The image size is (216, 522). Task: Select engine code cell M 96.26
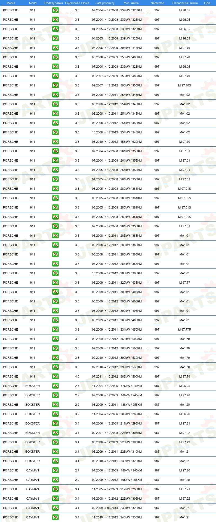point(185,414)
